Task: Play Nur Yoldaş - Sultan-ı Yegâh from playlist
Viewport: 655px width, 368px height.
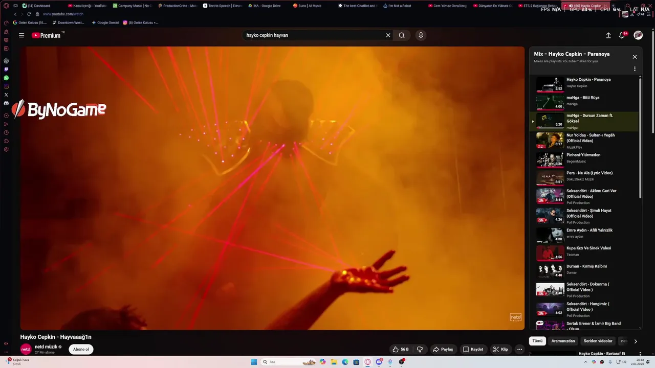Action: coord(585,141)
